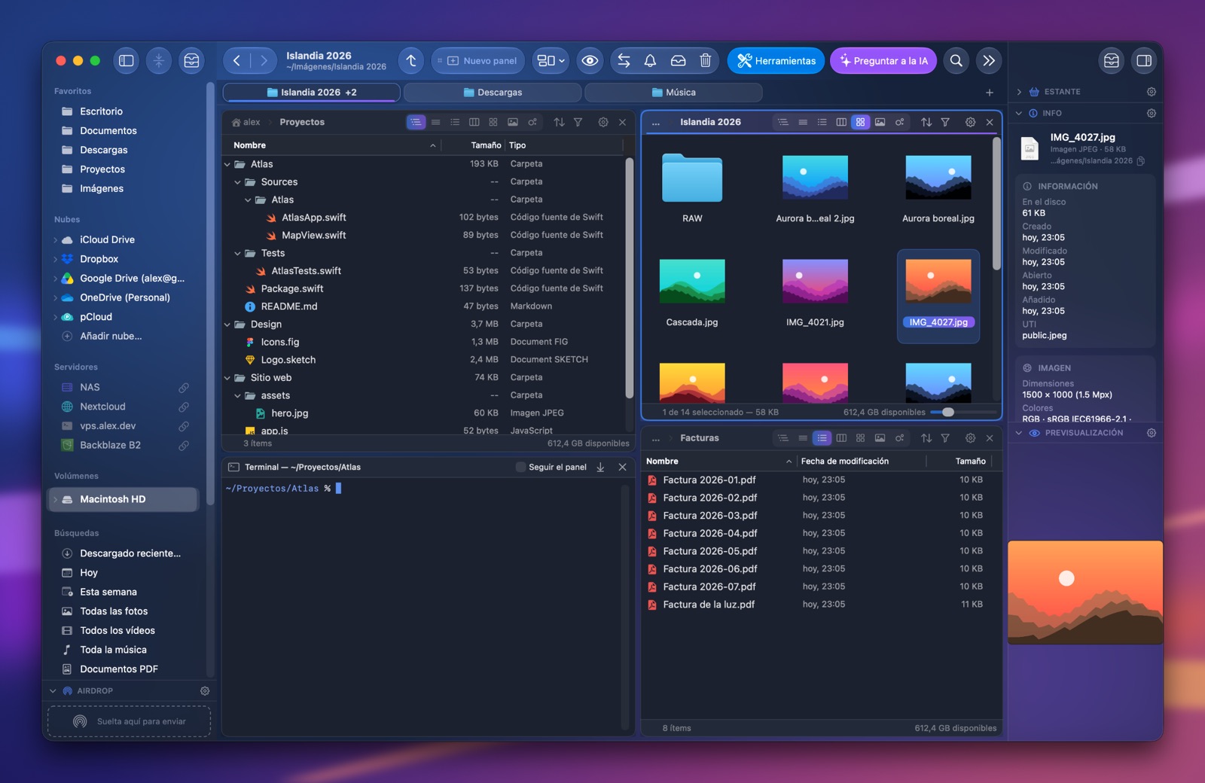Click filter icon in the Facturas panel
Image resolution: width=1205 pixels, height=783 pixels.
(x=945, y=438)
